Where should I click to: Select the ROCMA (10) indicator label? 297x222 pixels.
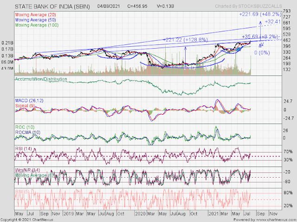28,132
